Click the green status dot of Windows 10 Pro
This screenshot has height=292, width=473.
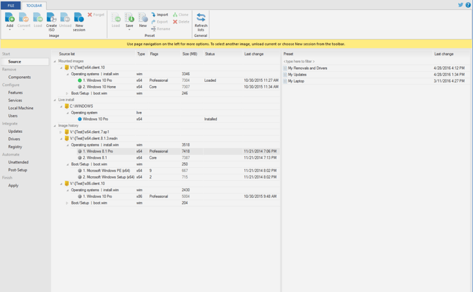tap(79, 81)
